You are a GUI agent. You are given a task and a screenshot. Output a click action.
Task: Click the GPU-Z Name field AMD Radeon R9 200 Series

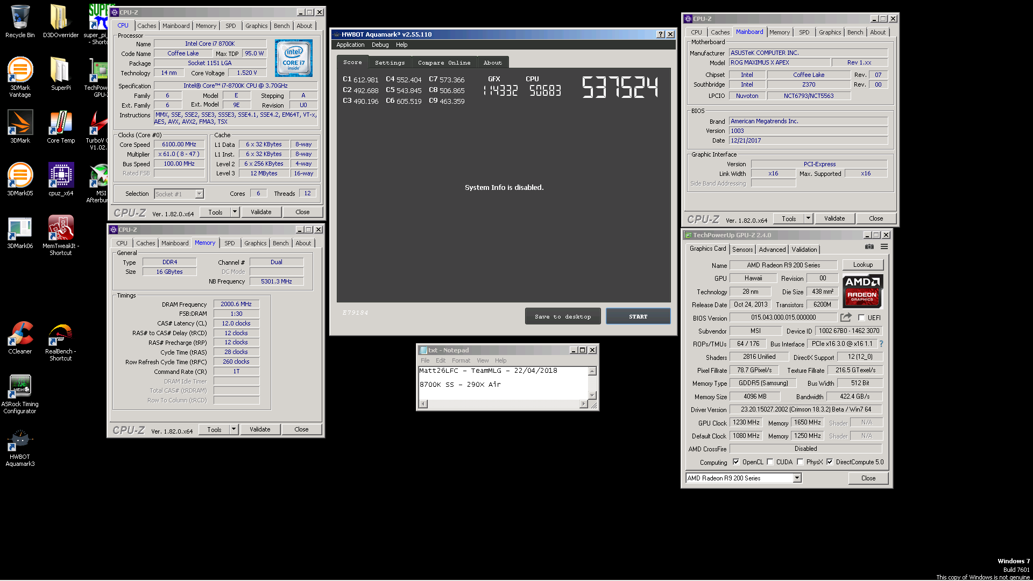[x=783, y=265]
